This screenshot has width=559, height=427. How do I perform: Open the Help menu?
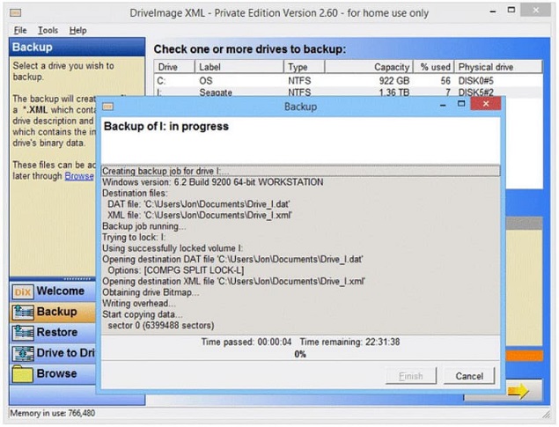(77, 30)
